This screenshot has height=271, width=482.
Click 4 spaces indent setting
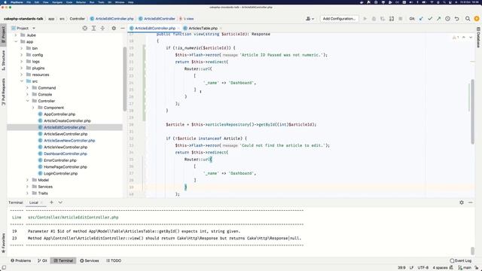click(x=440, y=268)
